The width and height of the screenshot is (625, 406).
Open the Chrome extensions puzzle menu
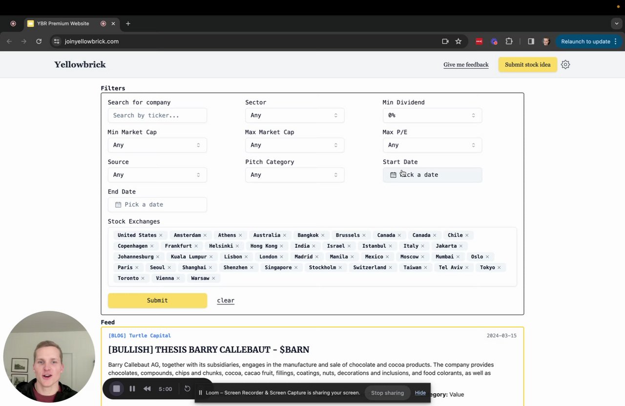click(509, 42)
